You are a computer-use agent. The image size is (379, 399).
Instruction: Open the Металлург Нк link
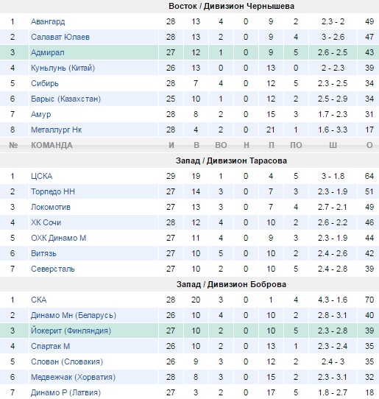[56, 130]
